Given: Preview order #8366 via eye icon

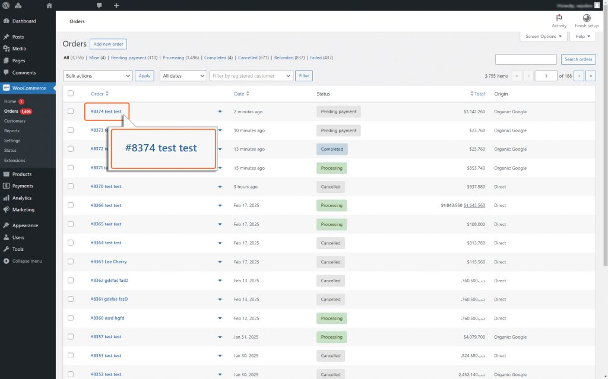Looking at the screenshot, I should coord(220,205).
